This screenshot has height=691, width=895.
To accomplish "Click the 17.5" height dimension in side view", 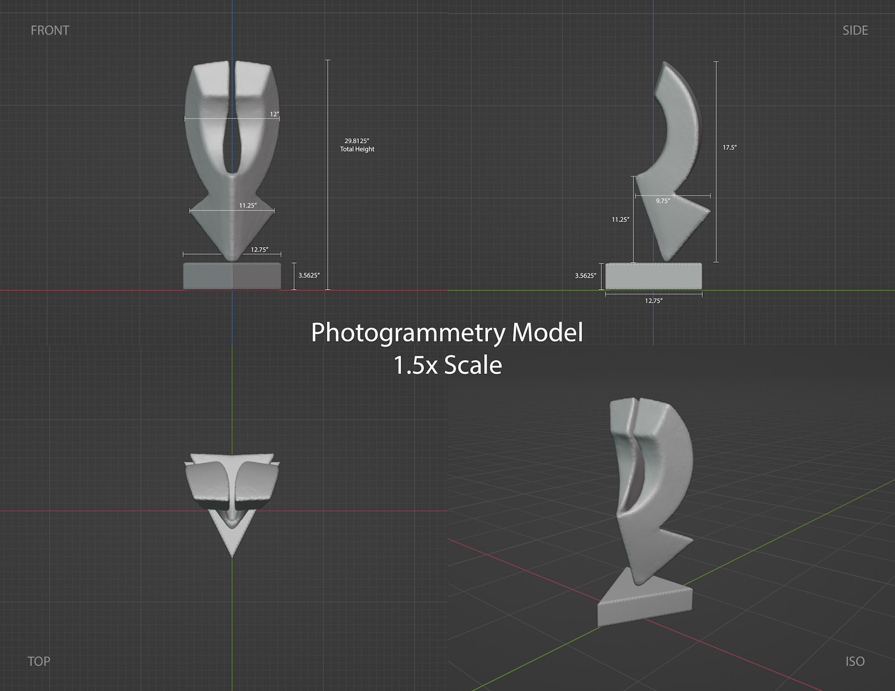I will pyautogui.click(x=730, y=147).
